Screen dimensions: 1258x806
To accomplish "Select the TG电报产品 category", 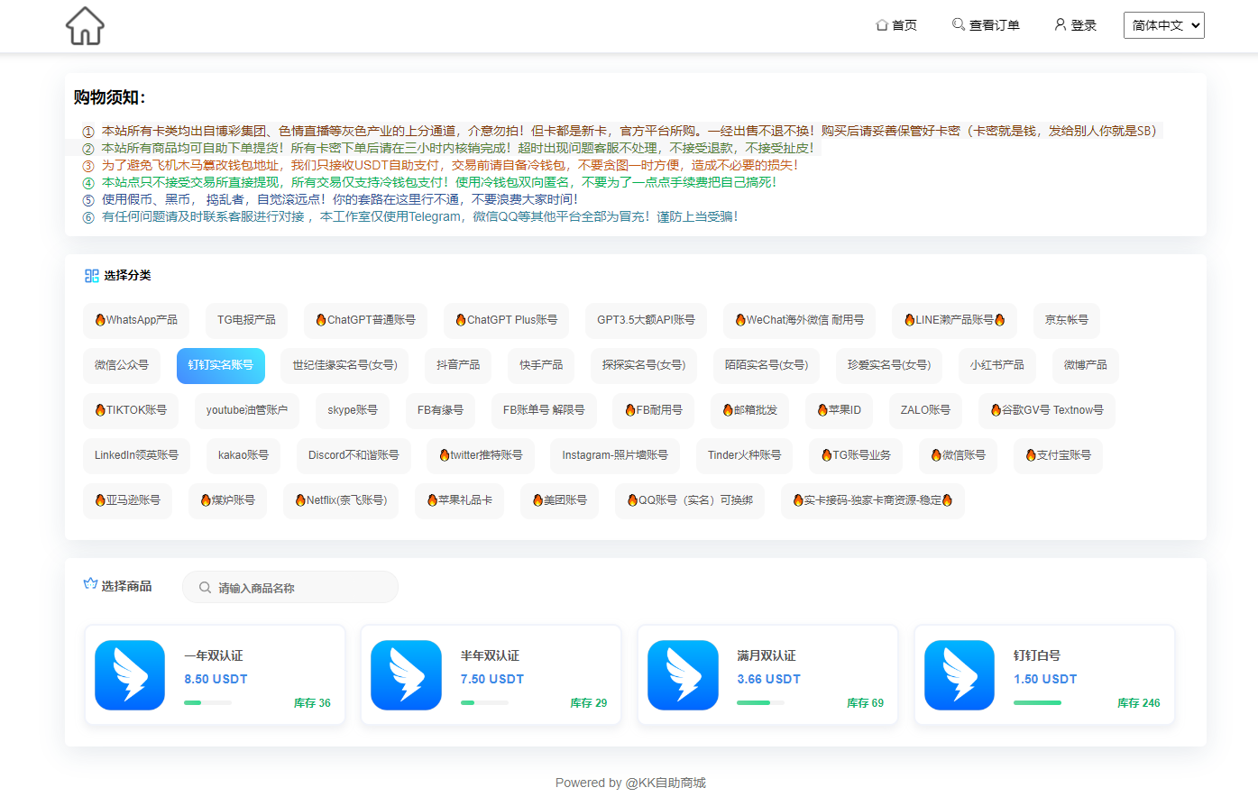I will (x=246, y=320).
